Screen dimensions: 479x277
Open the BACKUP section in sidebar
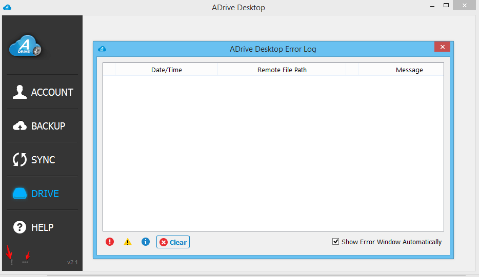[x=39, y=125]
